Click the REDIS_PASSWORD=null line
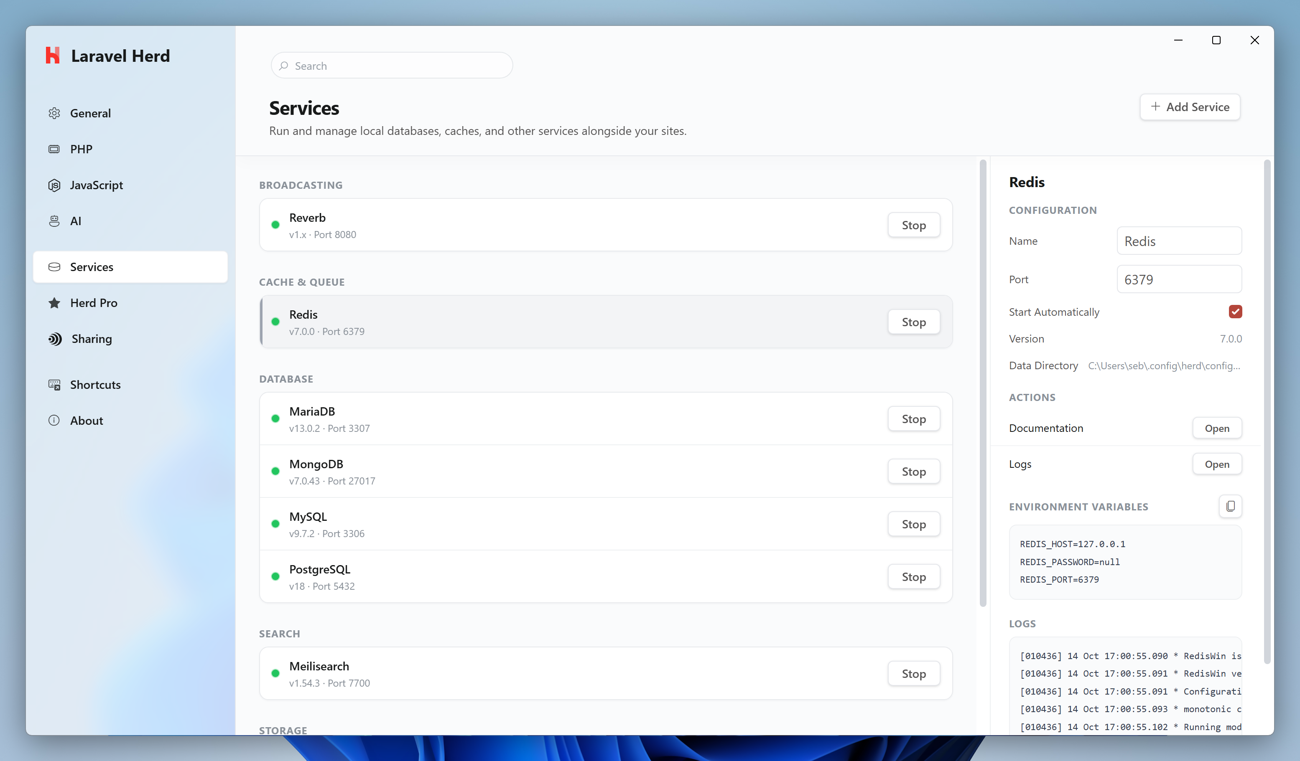Image resolution: width=1300 pixels, height=761 pixels. [1069, 561]
